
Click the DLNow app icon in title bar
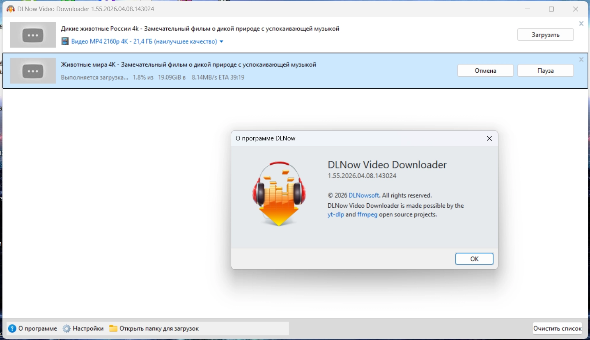tap(11, 9)
